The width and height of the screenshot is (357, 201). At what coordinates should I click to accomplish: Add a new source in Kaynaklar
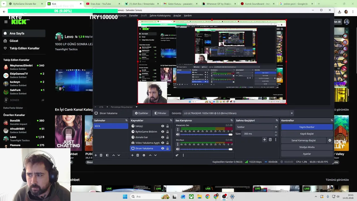132,155
